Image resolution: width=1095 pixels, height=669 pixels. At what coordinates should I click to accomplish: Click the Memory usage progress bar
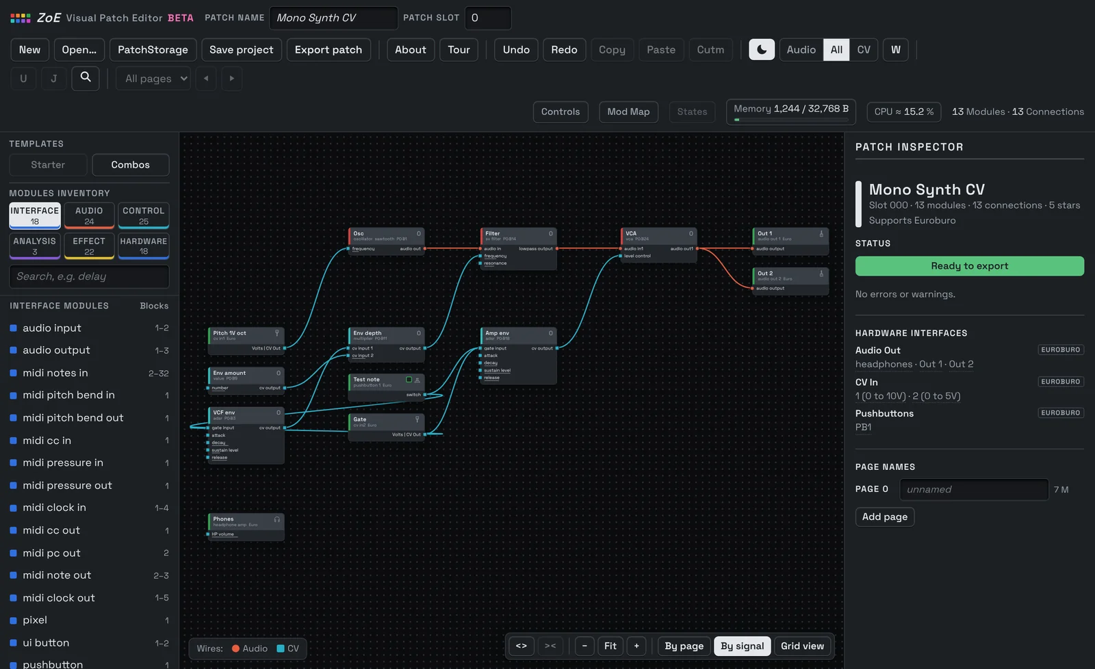point(791,120)
